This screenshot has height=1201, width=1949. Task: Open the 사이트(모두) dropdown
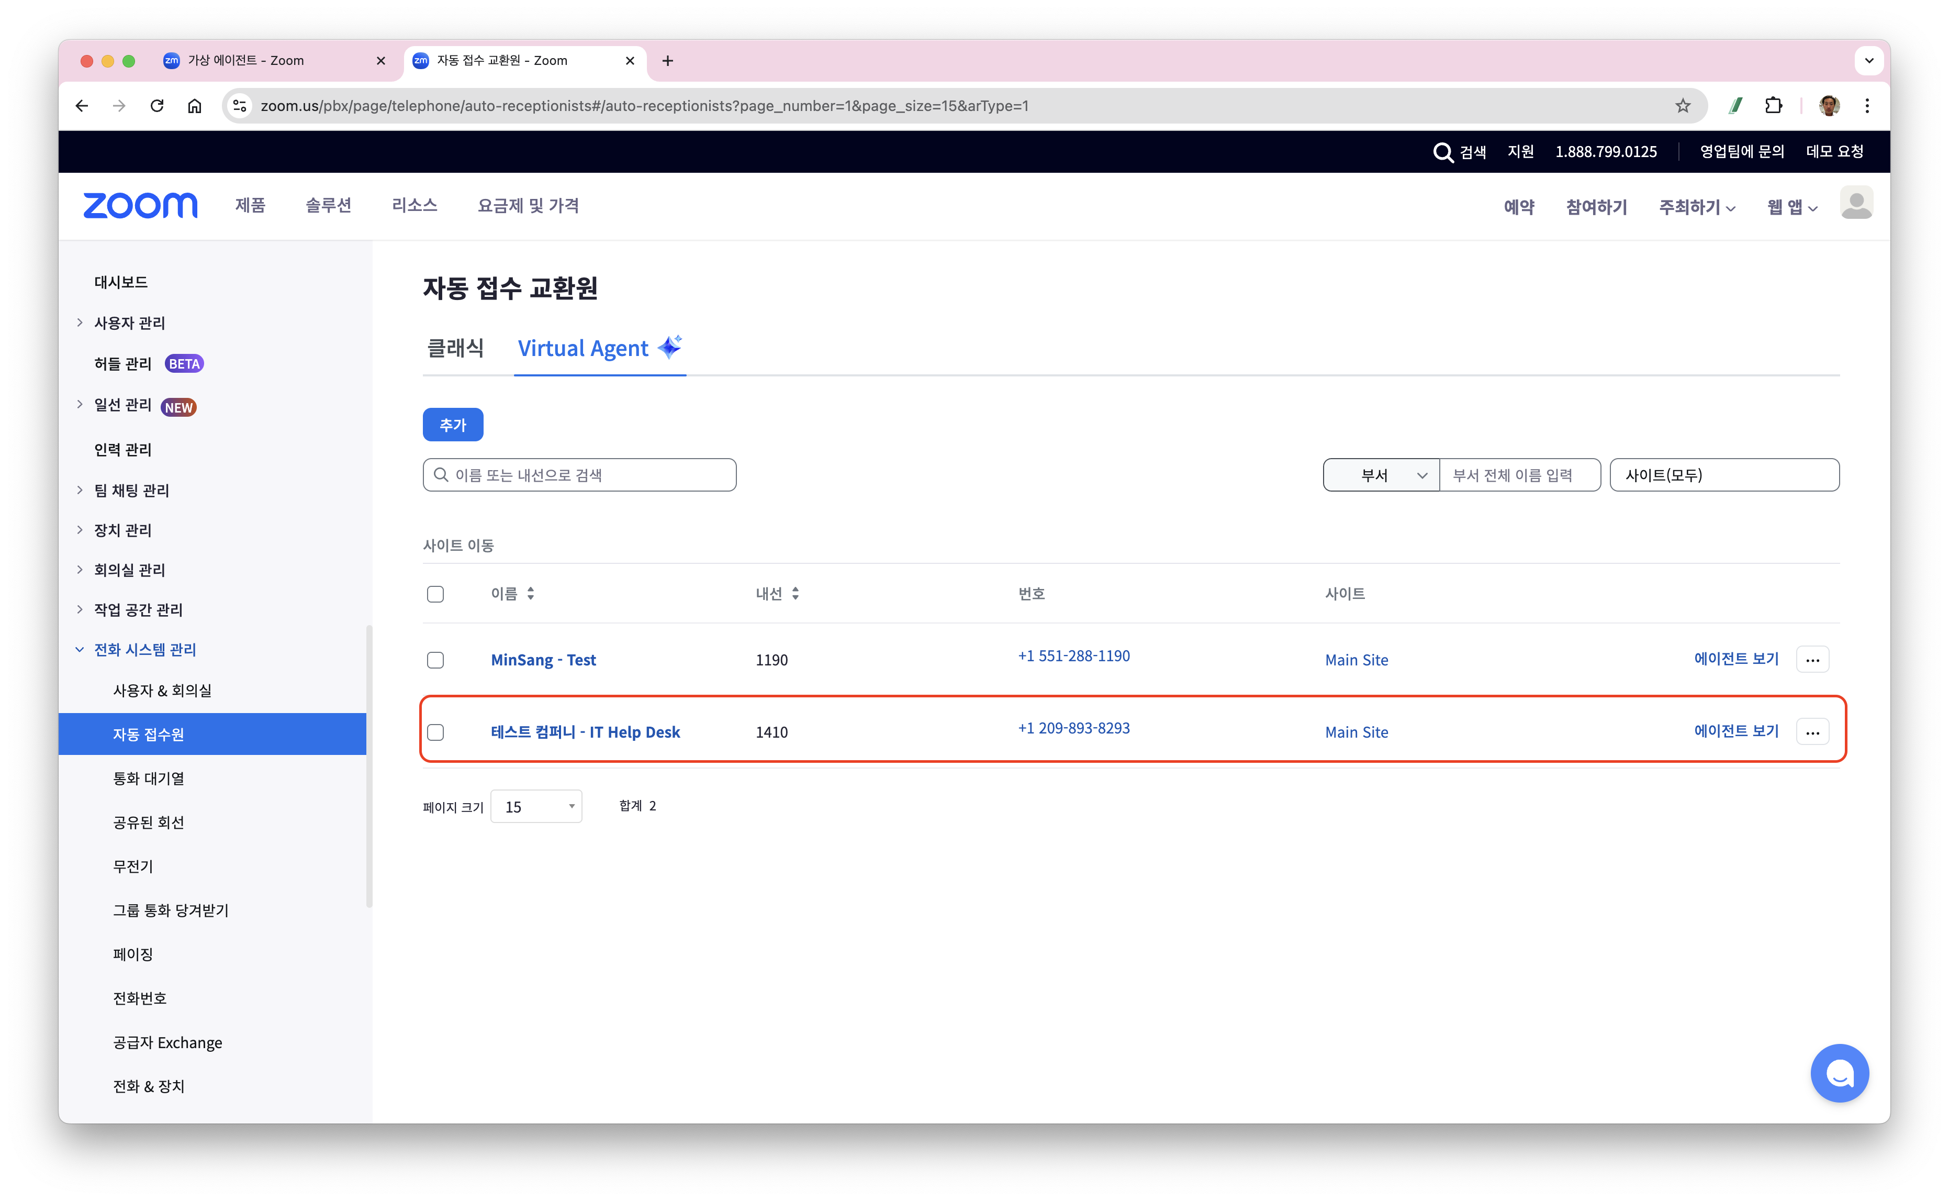tap(1723, 475)
